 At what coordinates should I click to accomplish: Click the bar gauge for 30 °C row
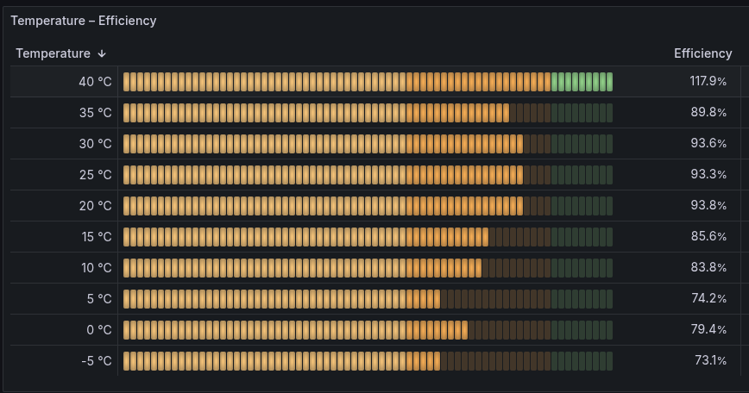368,144
